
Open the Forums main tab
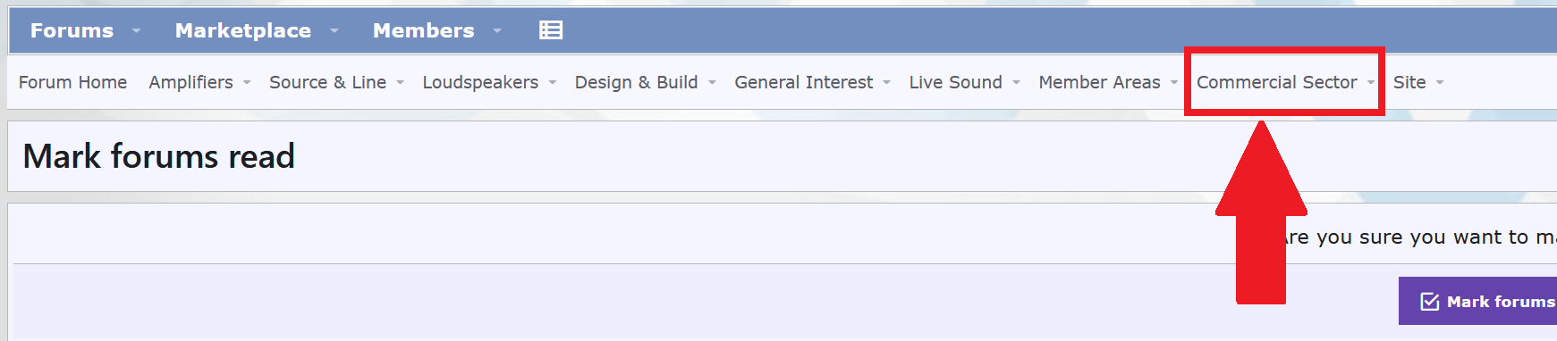pos(72,30)
